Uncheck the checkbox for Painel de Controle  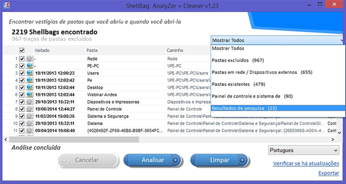pyautogui.click(x=22, y=109)
